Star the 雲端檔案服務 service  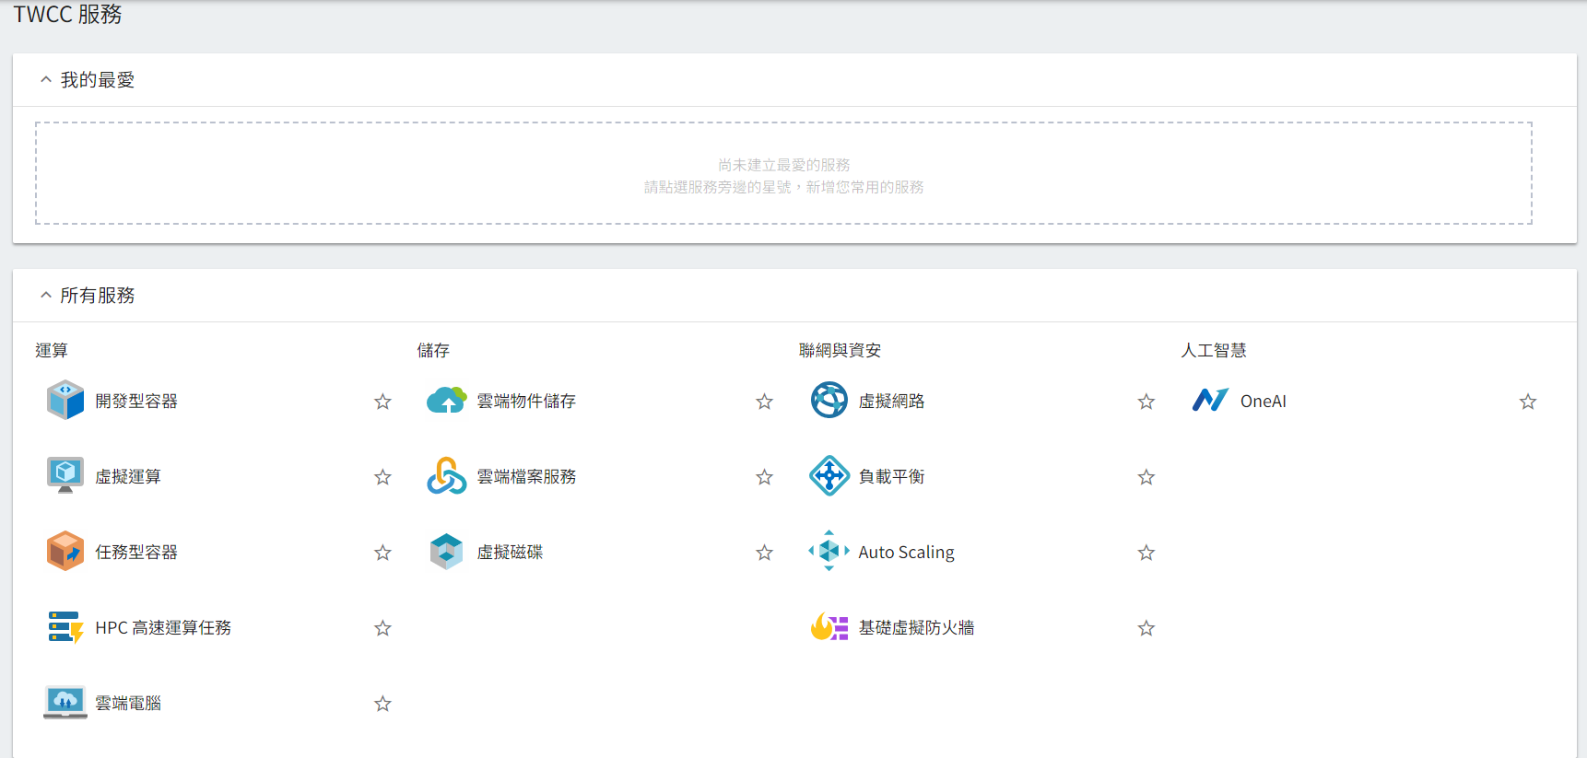click(x=764, y=477)
